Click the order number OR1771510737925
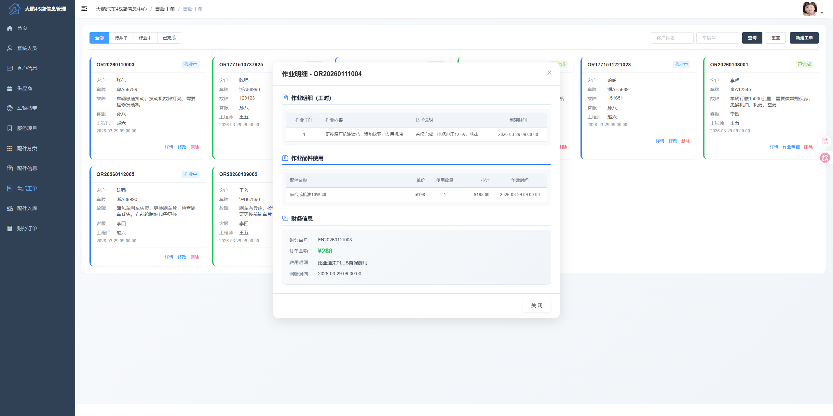 (x=241, y=64)
